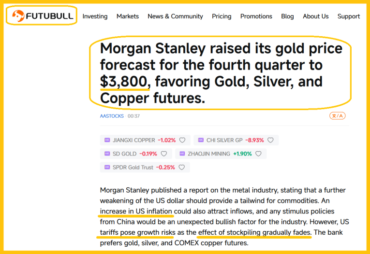This screenshot has width=370, height=254.
Task: Select Promotions in the navigation bar
Action: (256, 16)
